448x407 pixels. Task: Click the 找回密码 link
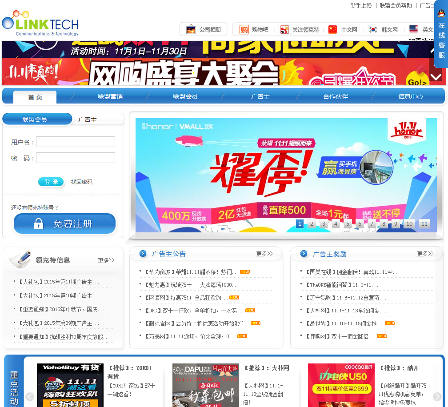(82, 182)
